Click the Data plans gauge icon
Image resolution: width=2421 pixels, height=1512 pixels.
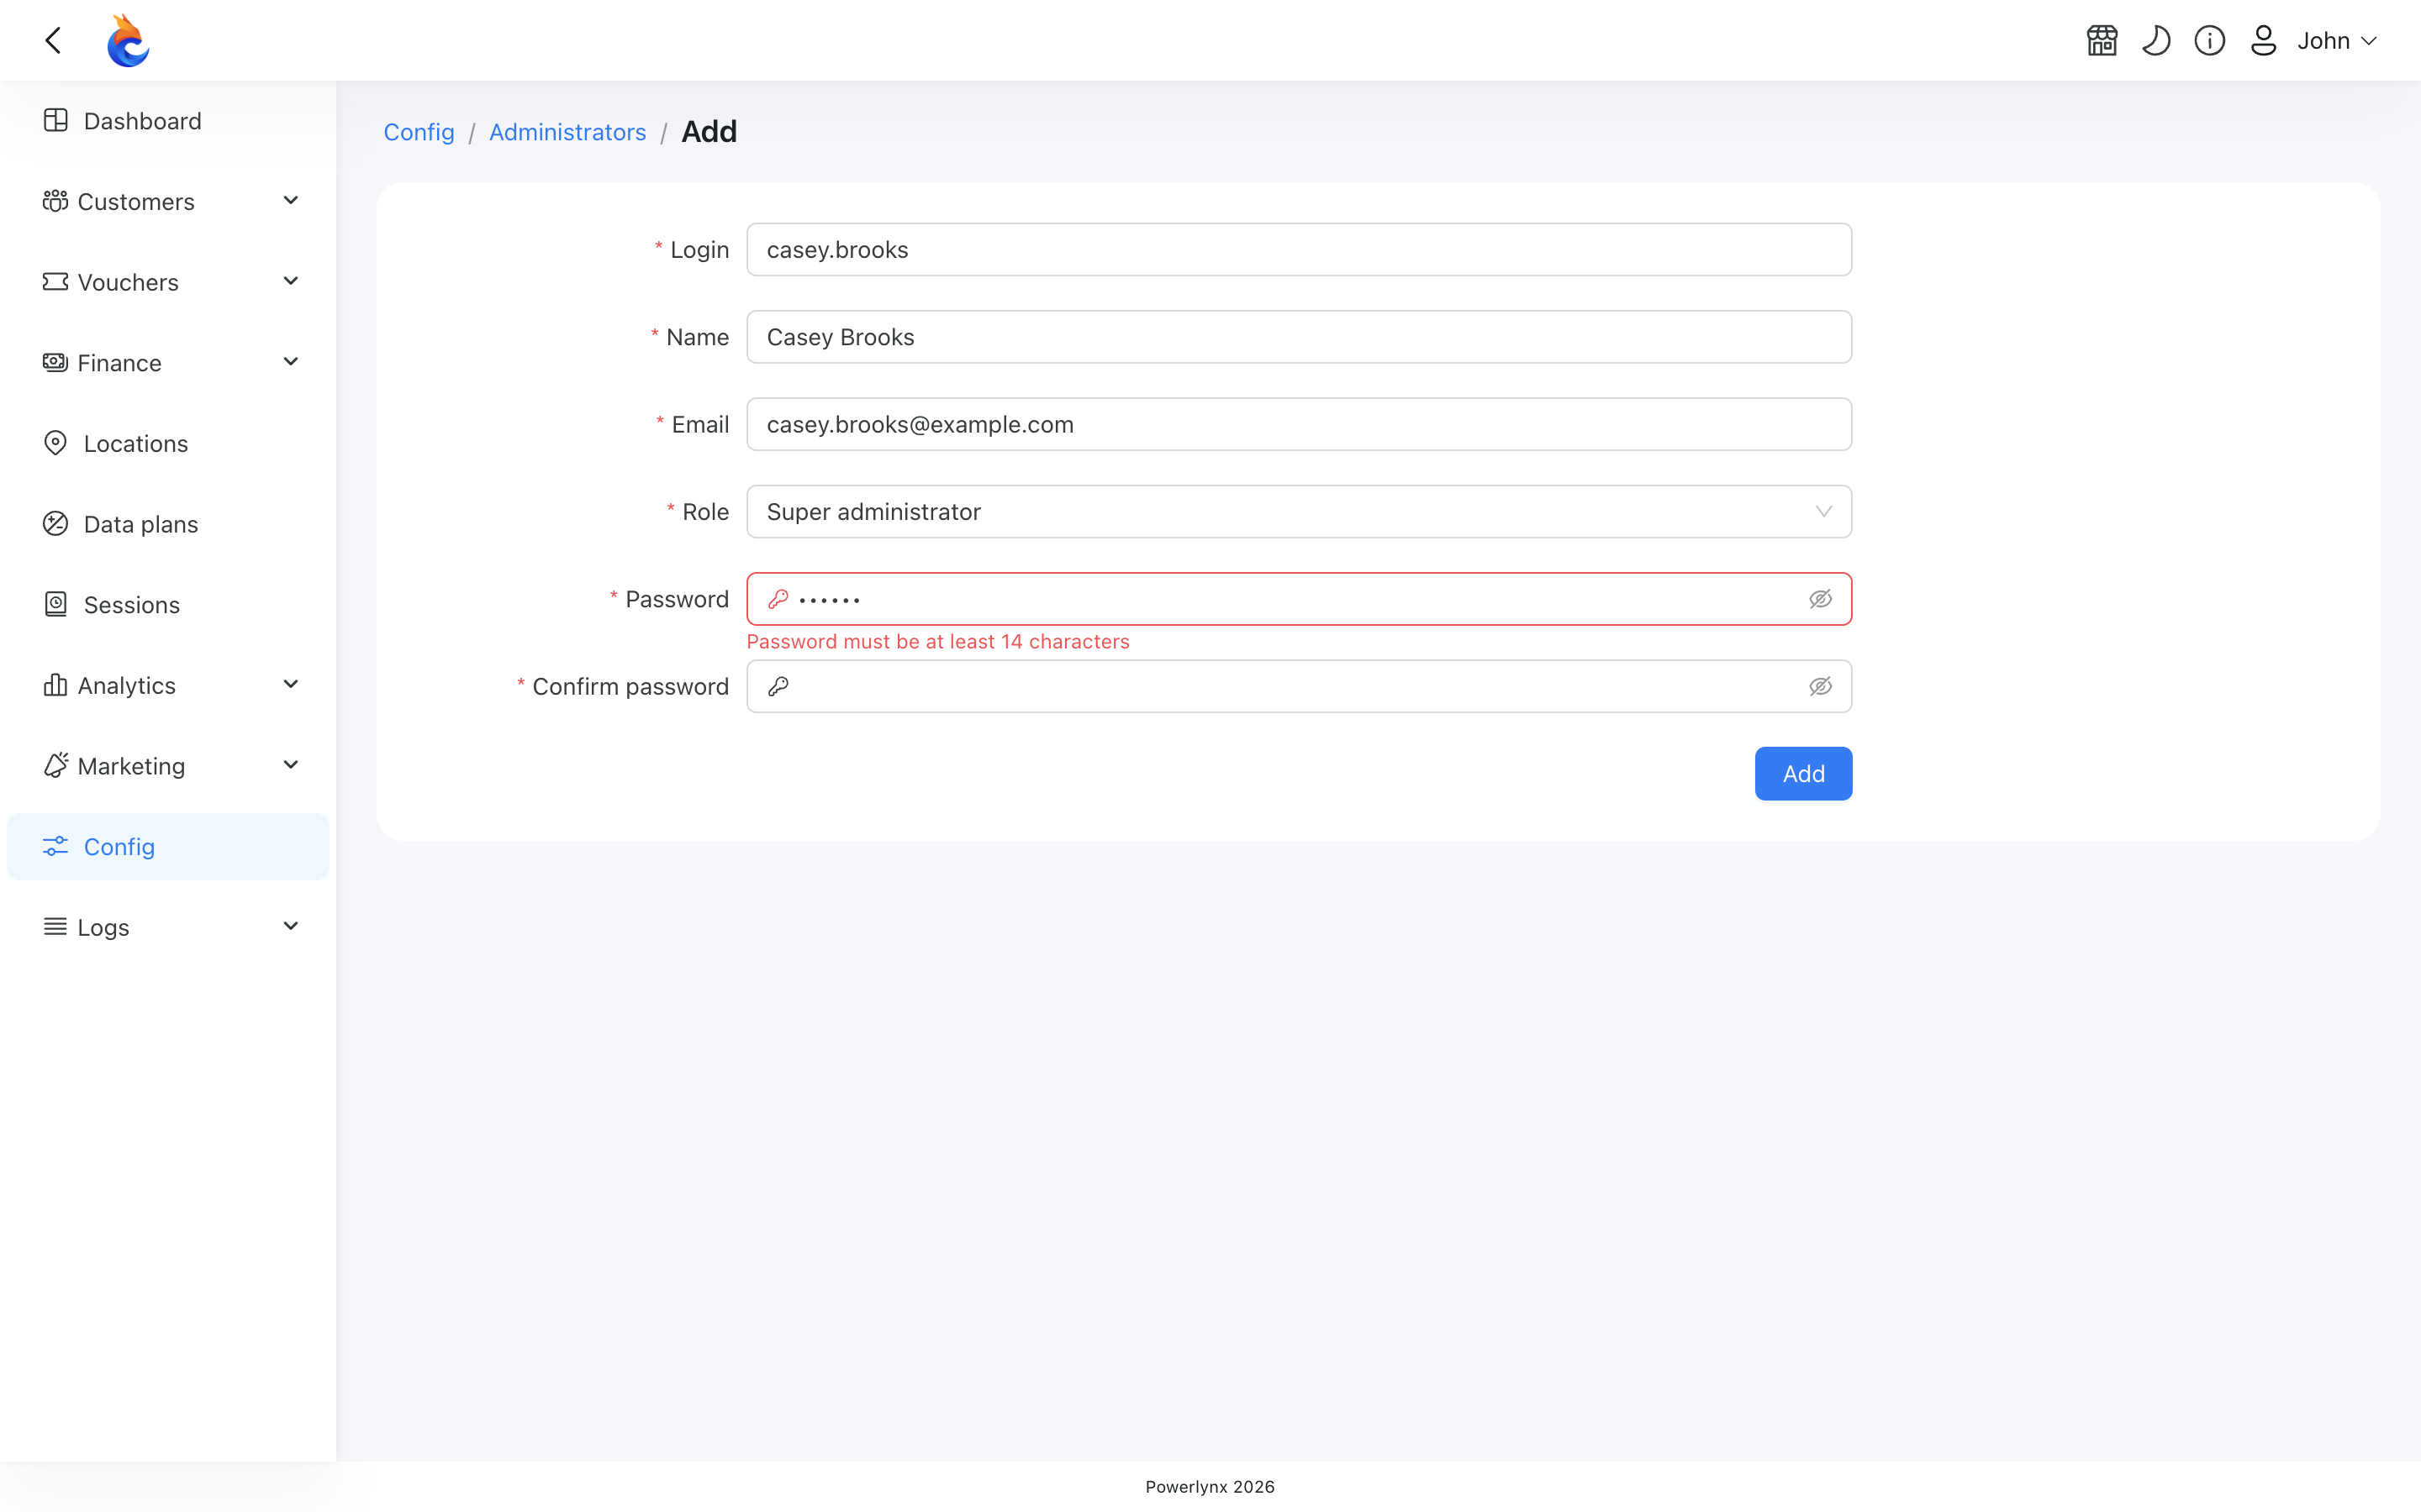(x=55, y=524)
